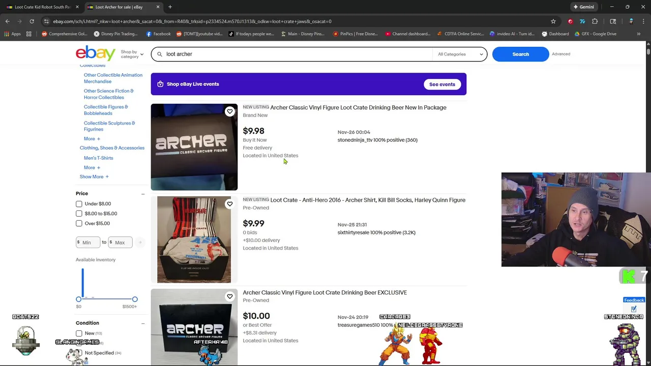This screenshot has width=651, height=366.
Task: Open the Chrome extensions puzzle icon
Action: click(595, 21)
